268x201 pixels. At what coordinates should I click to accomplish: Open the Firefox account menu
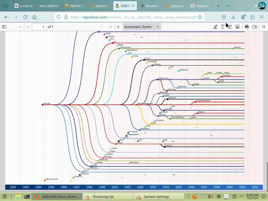pos(243,17)
